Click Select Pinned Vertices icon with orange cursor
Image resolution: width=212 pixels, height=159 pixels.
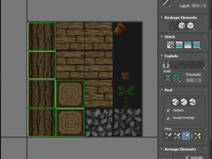point(197,136)
